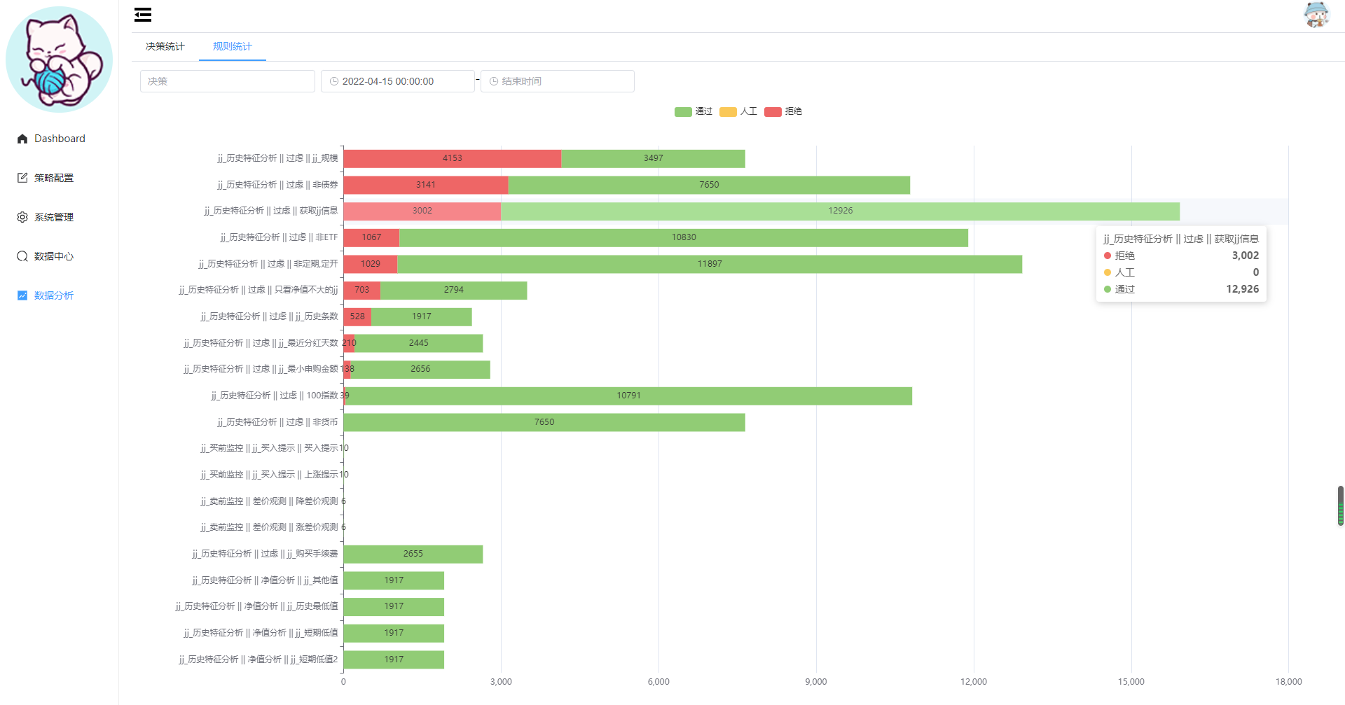1345x705 pixels.
Task: Click green bar labeled 2445
Action: coord(418,344)
